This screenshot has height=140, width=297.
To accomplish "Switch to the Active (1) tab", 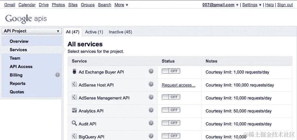I will [94, 32].
